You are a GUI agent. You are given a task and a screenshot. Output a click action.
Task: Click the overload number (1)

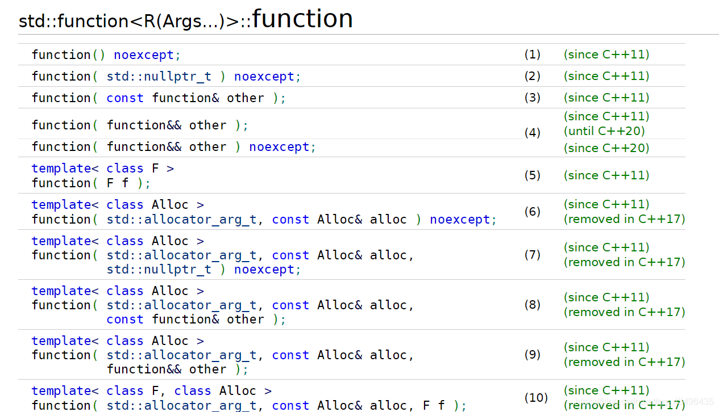coord(533,54)
